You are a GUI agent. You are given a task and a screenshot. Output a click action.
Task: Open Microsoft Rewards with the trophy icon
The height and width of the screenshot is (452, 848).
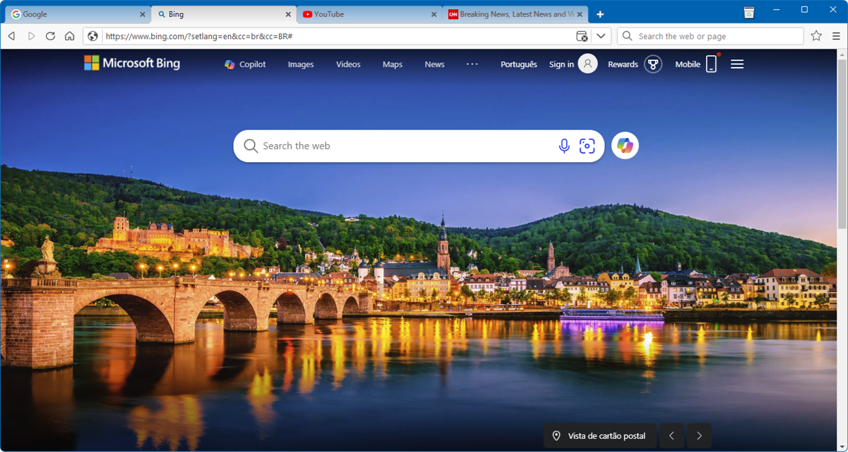653,64
